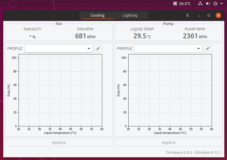Click the GKraken temperature indicator icon in top bar
Image resolution: width=227 pixels, height=160 pixels.
175,4
